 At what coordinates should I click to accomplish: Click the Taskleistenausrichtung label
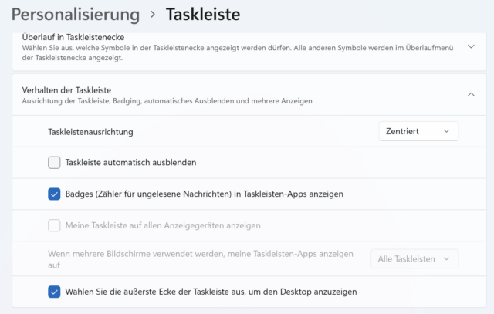[x=90, y=132]
